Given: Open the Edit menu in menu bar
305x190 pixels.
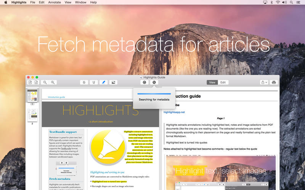Looking at the screenshot, I should [x=42, y=2].
